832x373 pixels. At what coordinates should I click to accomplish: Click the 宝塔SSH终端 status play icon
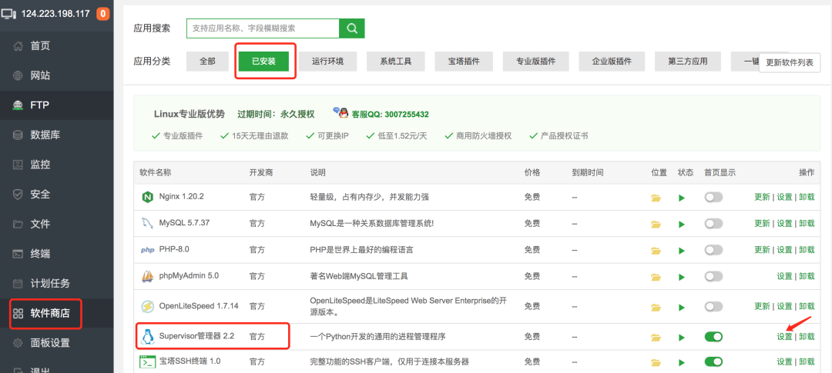point(682,363)
